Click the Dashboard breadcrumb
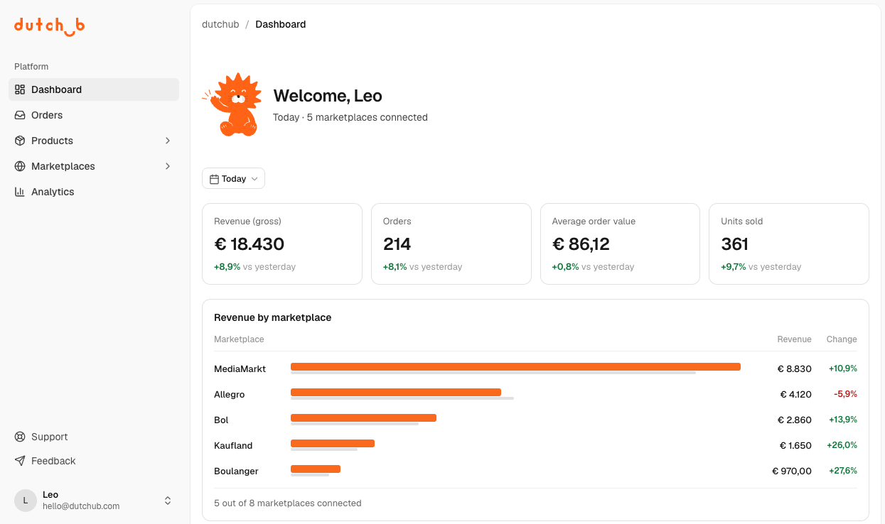885x524 pixels. click(281, 24)
